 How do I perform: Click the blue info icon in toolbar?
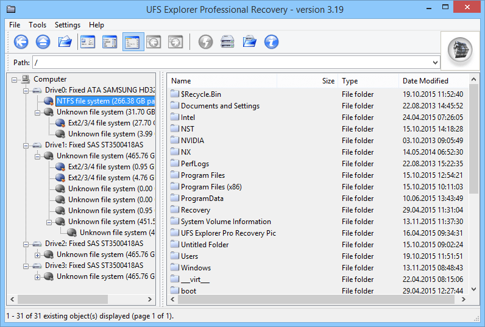click(271, 41)
